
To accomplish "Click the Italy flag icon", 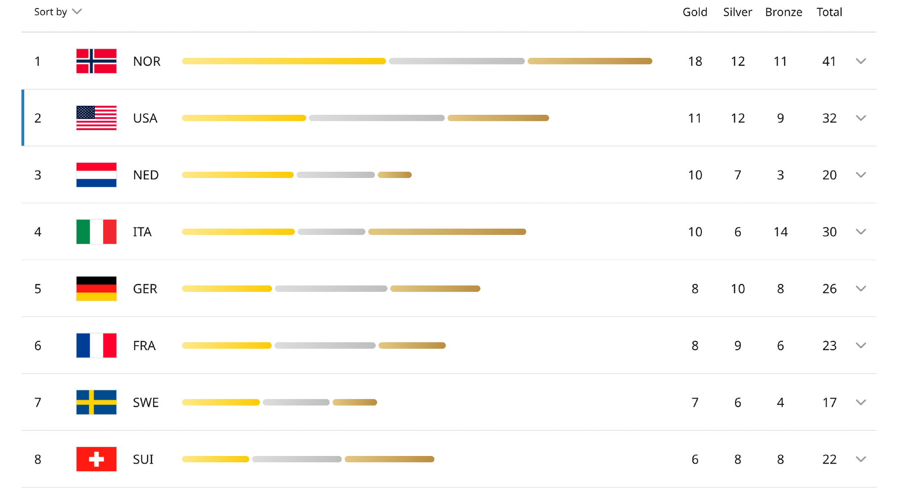I will [96, 232].
